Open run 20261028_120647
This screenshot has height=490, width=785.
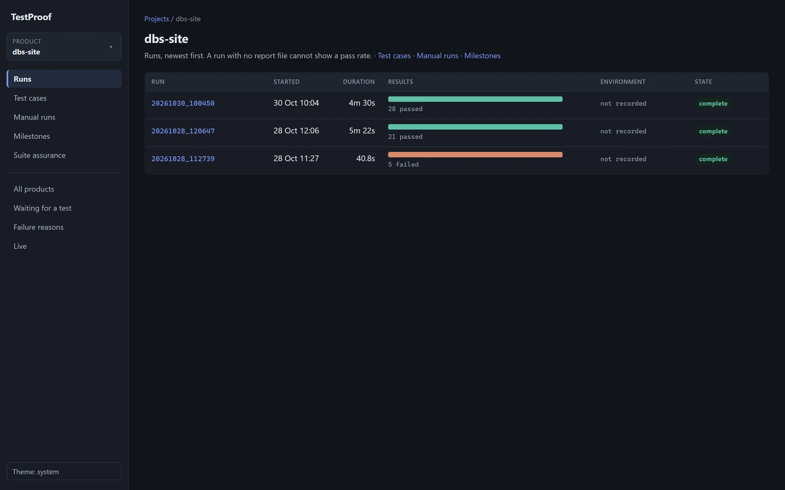[x=183, y=131]
